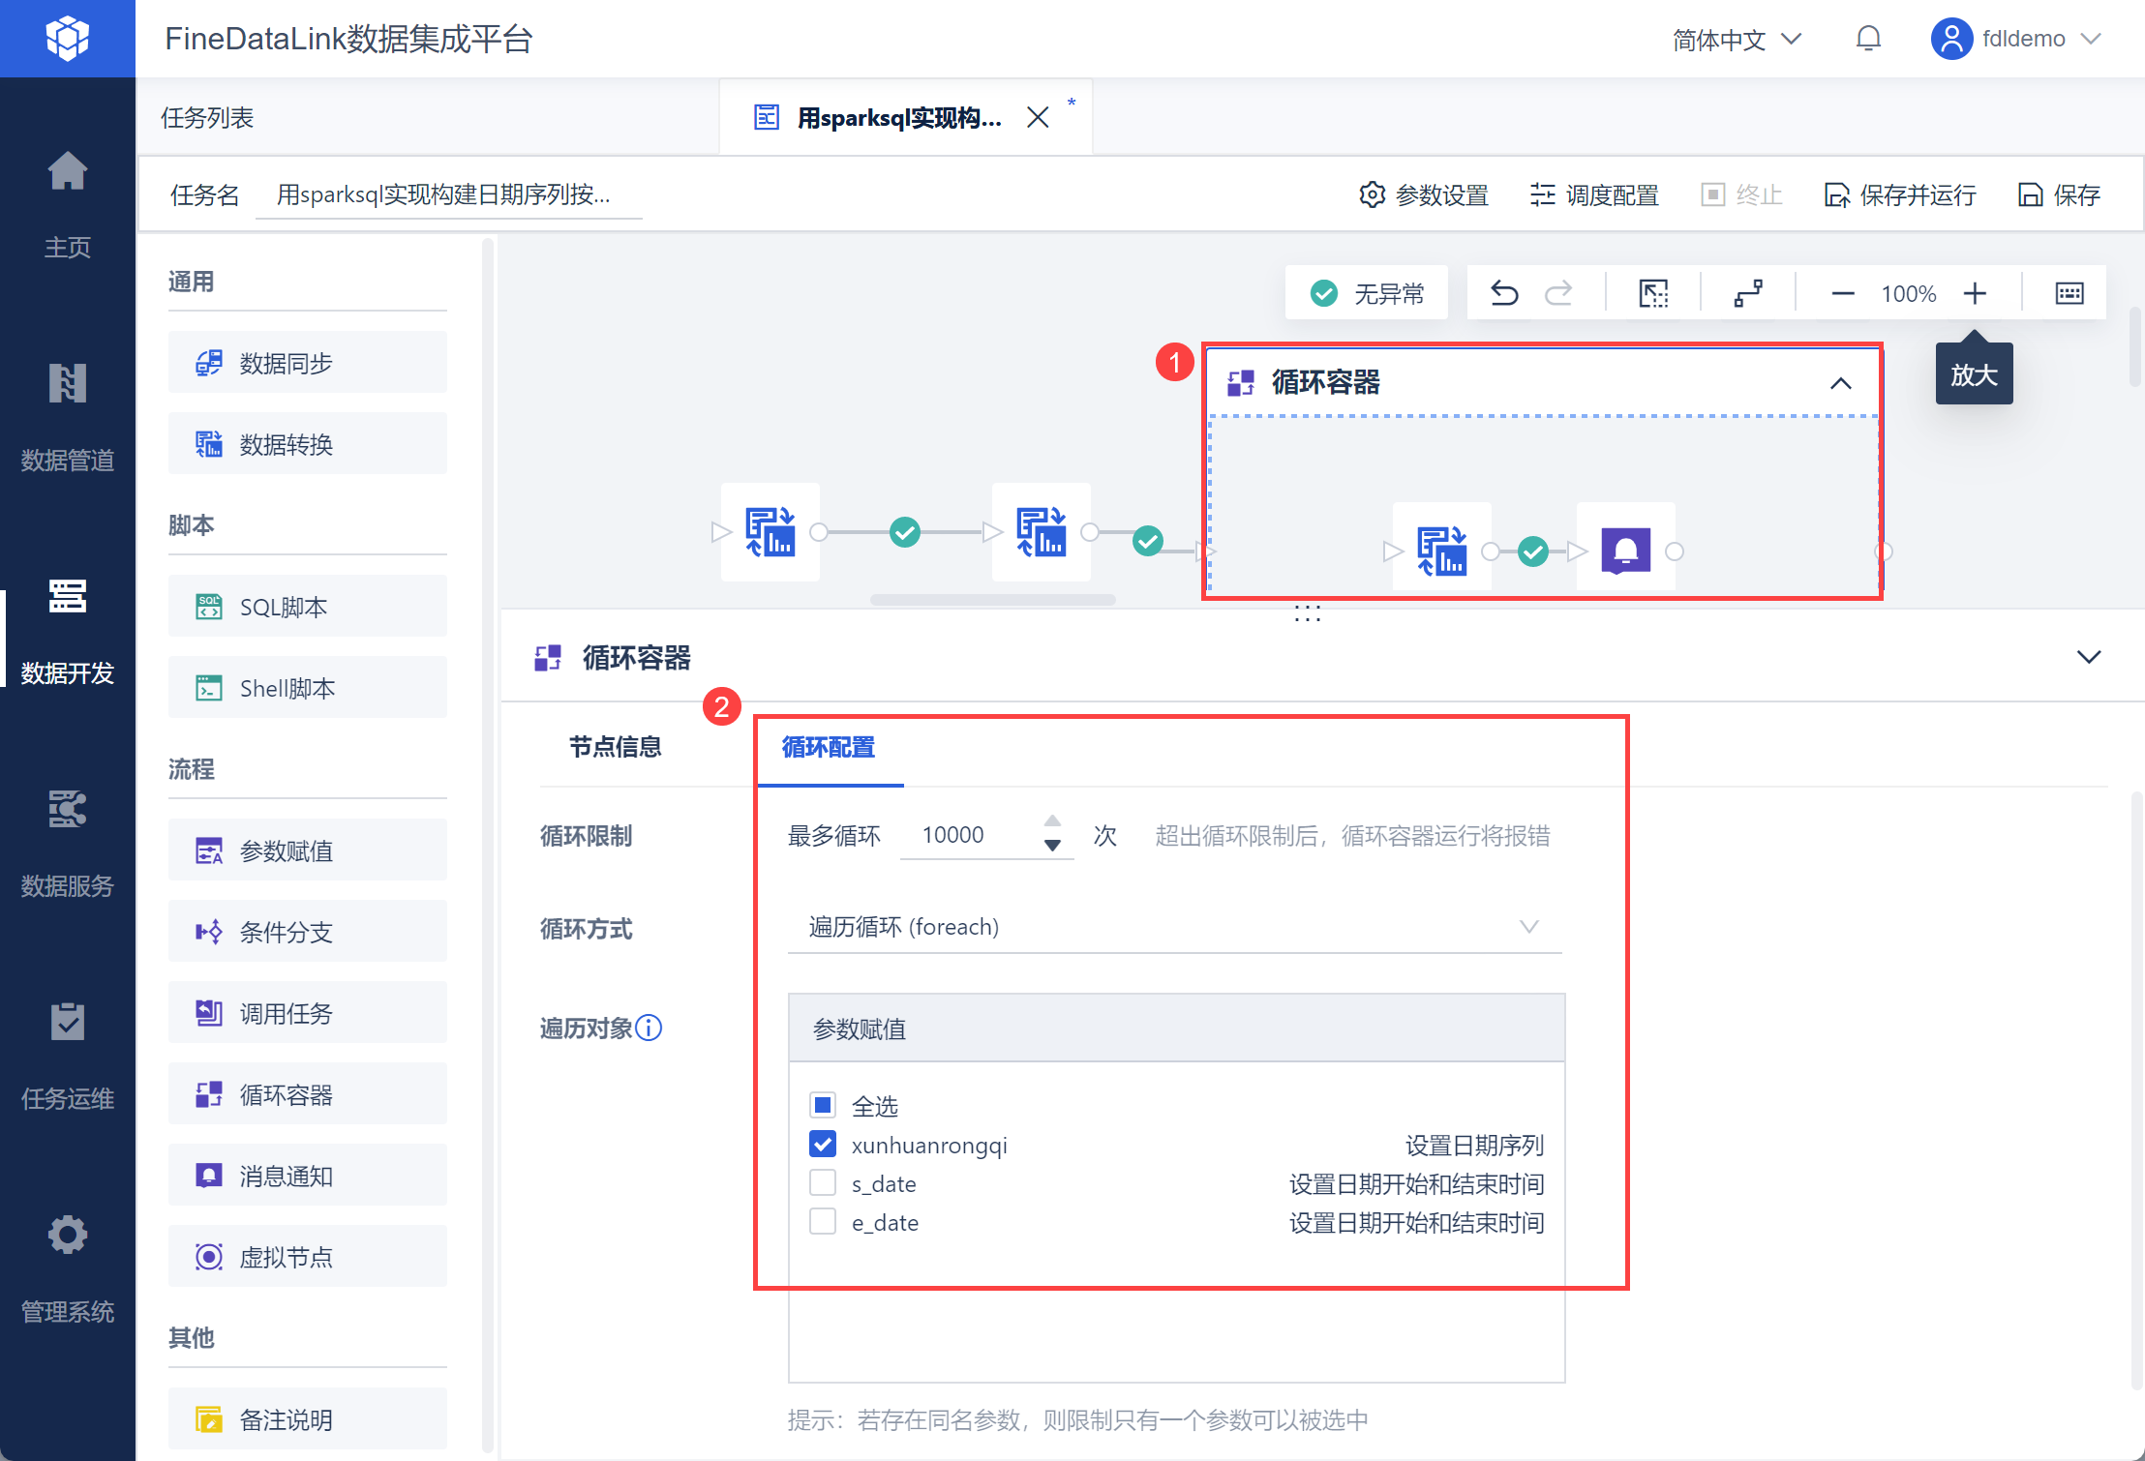Click the keyboard shortcuts icon in canvas toolbar
This screenshot has width=2145, height=1461.
pos(2069,293)
